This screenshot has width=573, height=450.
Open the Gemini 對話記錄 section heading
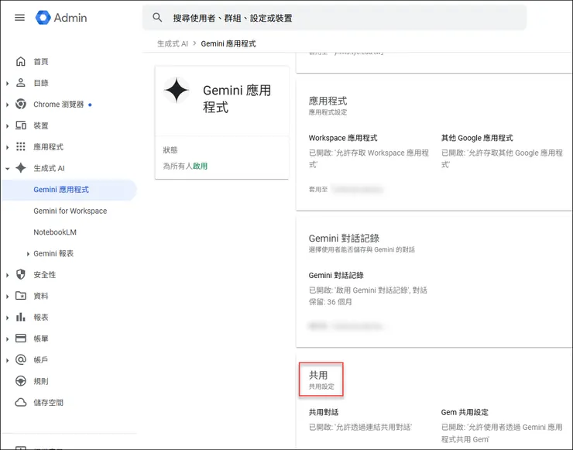tap(344, 239)
